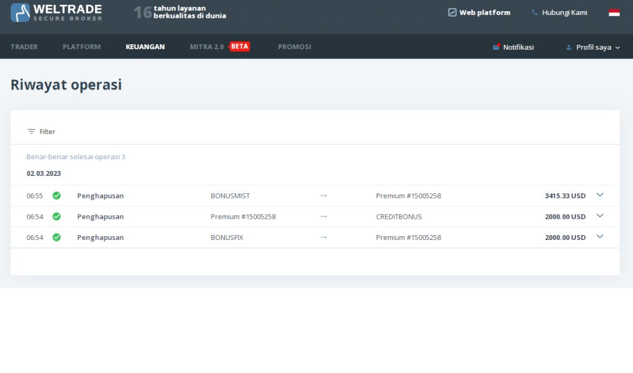Expand the CREDITBONUS 2000.00 USD operation
633x373 pixels.
coord(600,216)
